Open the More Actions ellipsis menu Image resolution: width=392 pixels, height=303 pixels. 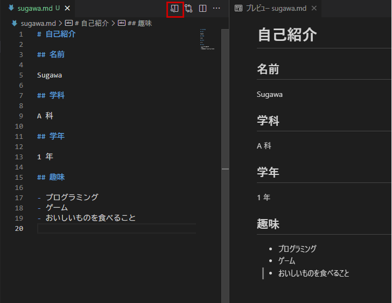tap(216, 9)
